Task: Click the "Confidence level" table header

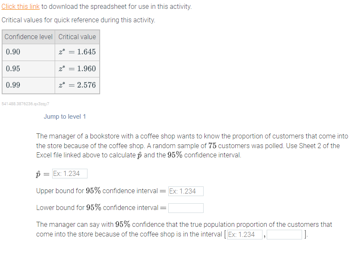Action: click(x=28, y=37)
